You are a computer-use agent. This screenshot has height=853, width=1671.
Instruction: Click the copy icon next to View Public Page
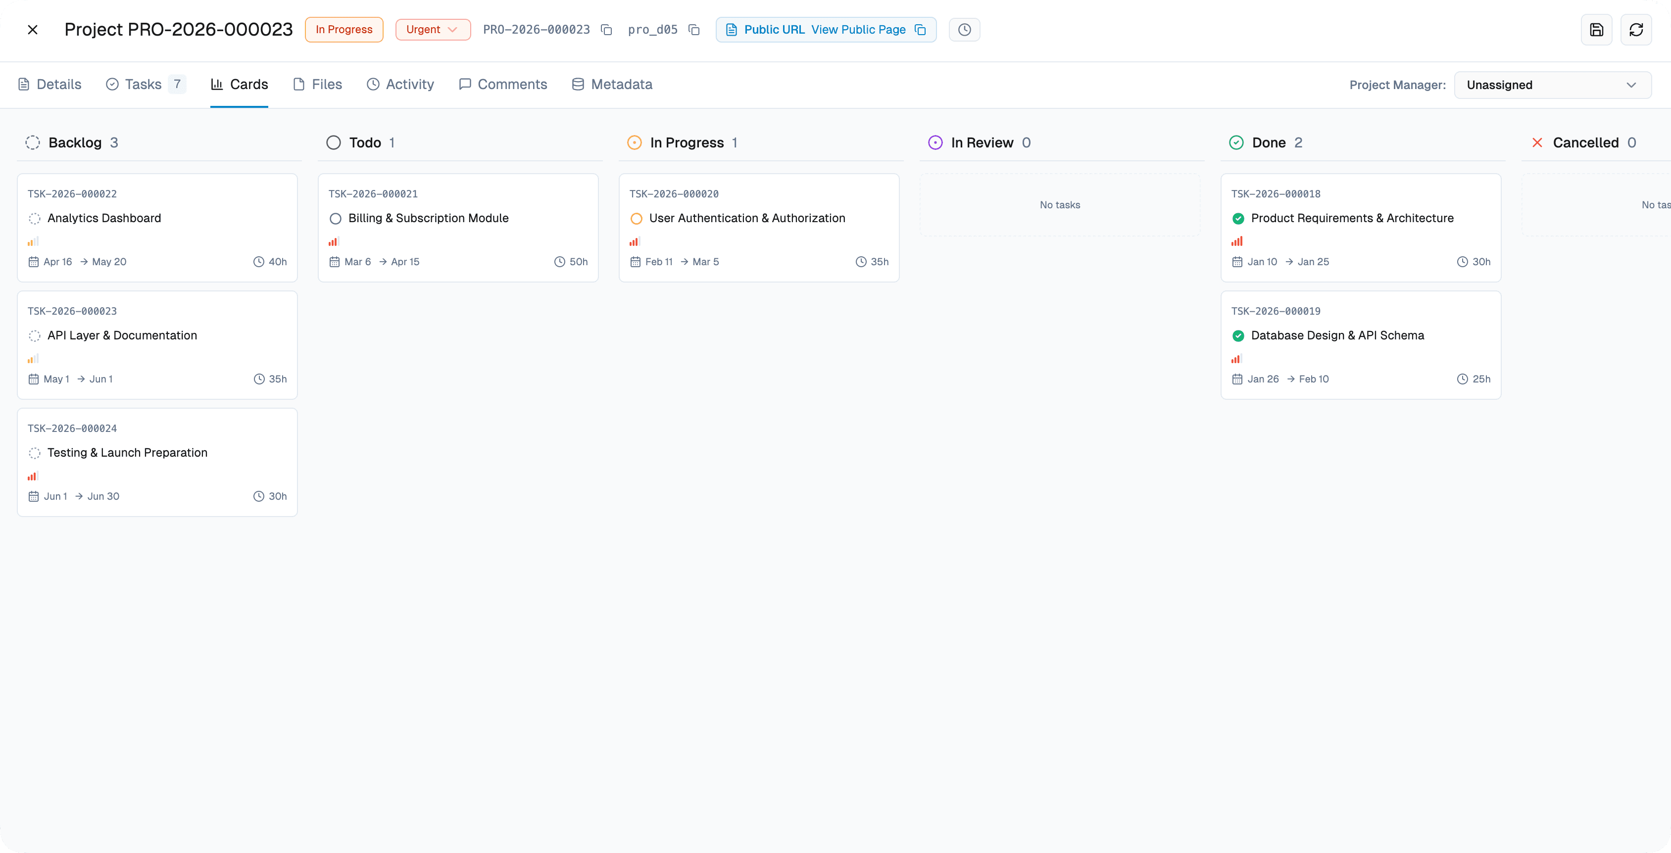click(x=921, y=30)
